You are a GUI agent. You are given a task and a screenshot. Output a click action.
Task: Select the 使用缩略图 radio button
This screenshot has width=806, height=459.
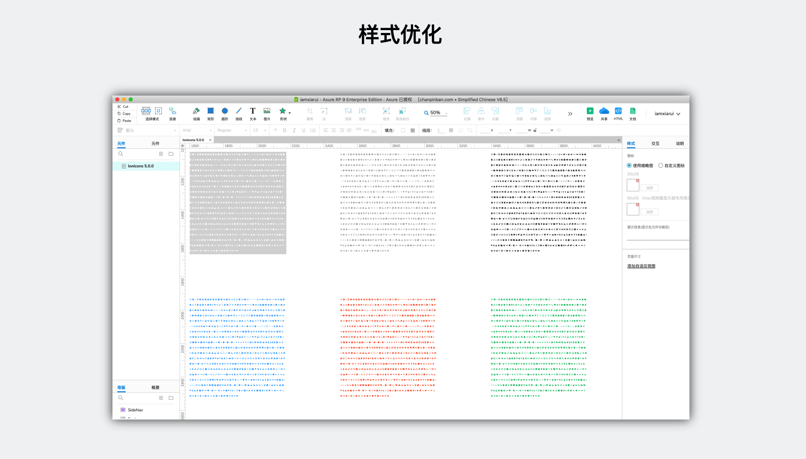click(x=629, y=166)
